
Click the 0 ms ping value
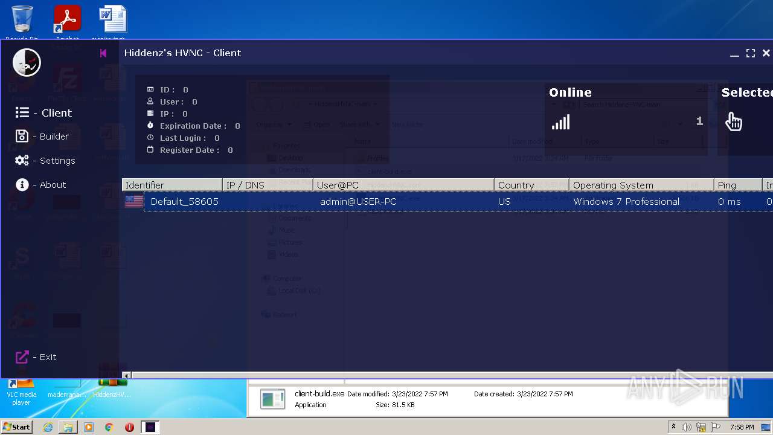pos(729,202)
